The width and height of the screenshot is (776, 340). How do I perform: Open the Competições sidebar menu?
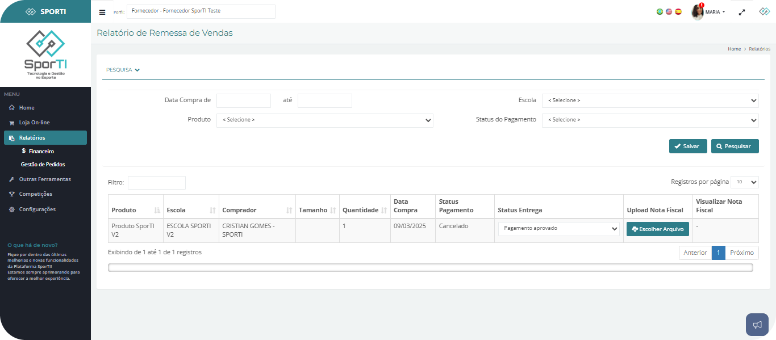tap(36, 194)
